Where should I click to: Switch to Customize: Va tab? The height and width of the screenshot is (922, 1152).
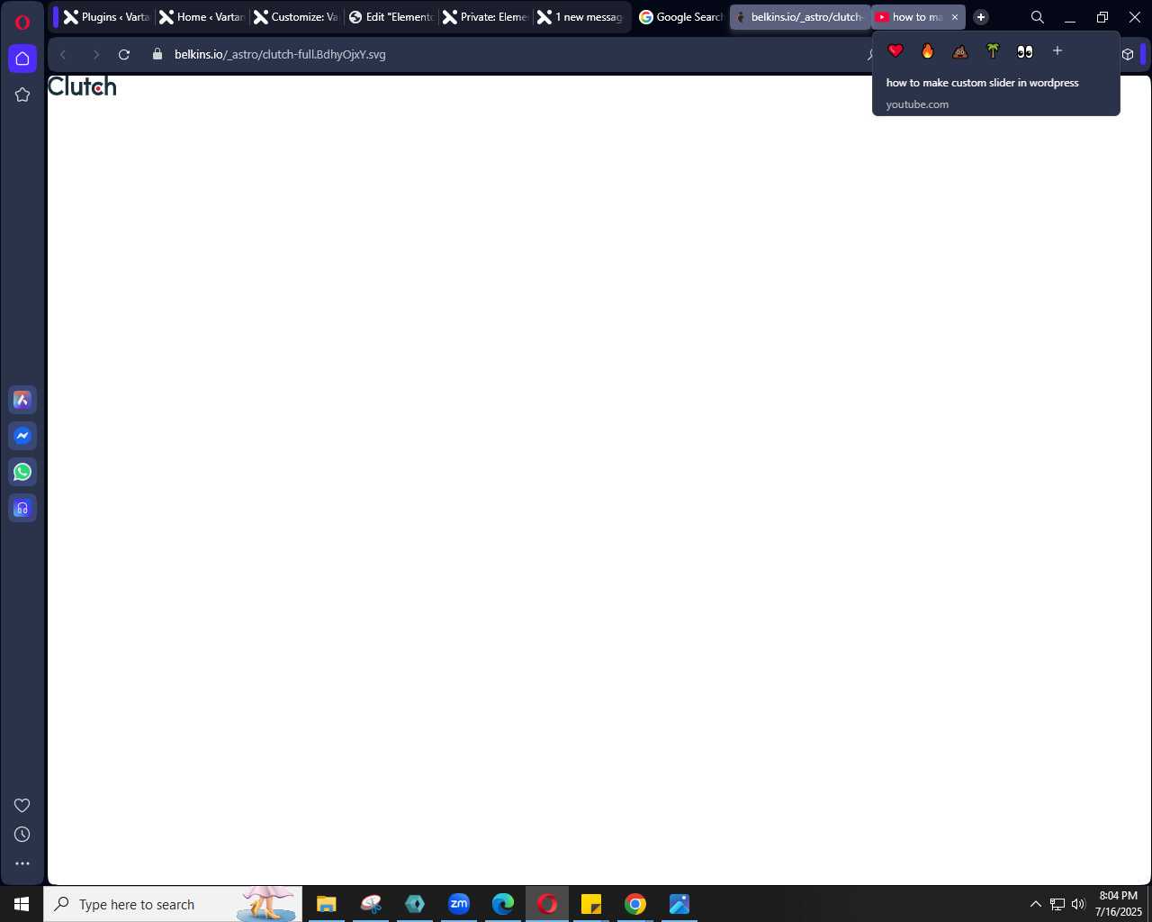click(297, 17)
